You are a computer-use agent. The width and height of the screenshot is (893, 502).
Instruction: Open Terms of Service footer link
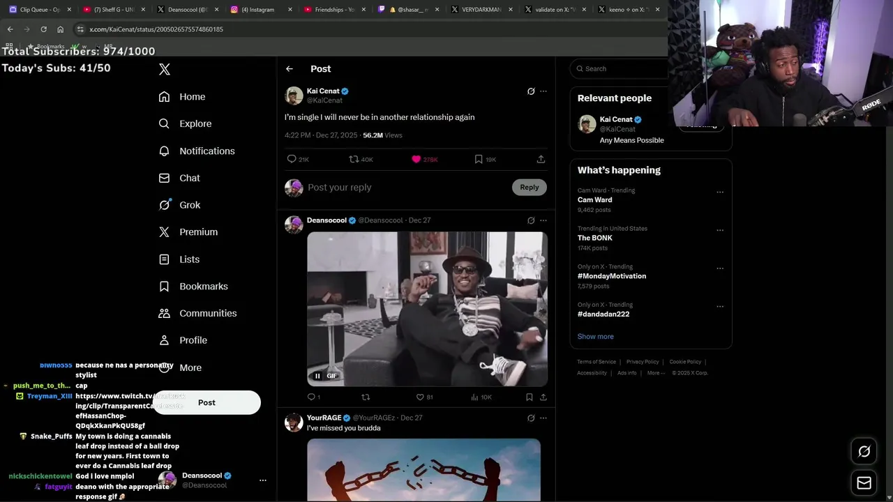(x=596, y=362)
